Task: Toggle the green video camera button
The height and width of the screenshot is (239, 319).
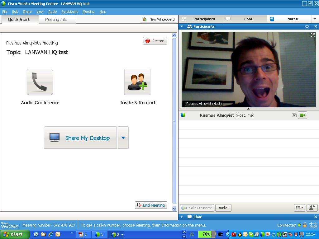Action: coord(302,115)
